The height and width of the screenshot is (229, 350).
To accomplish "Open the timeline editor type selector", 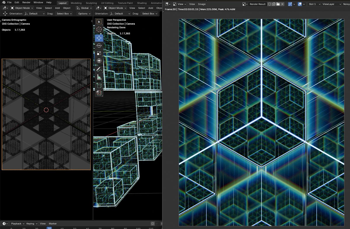I will [x=6, y=223].
